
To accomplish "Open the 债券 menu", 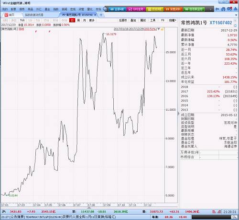I will click(x=22, y=9).
